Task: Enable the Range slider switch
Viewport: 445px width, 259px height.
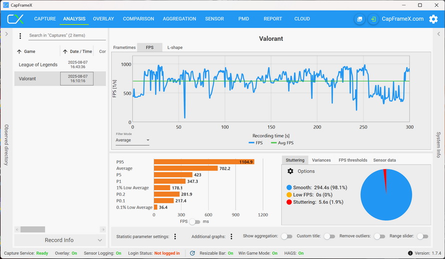Action: pyautogui.click(x=422, y=236)
